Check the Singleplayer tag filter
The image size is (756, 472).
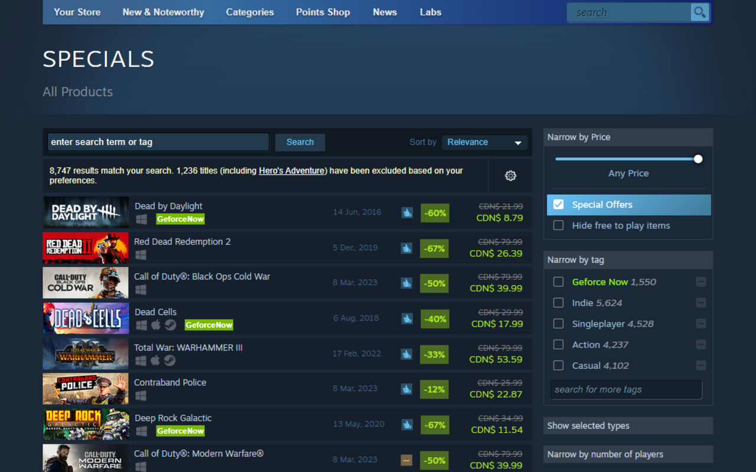tap(558, 324)
